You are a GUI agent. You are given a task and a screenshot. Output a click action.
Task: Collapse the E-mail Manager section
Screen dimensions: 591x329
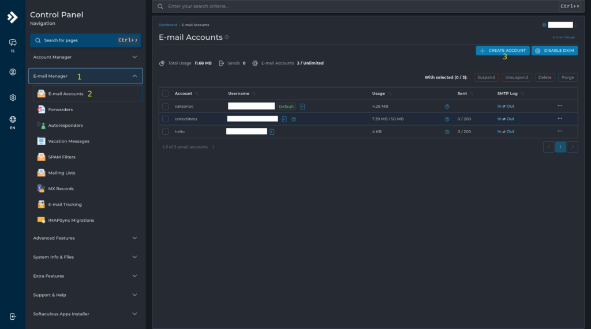click(x=85, y=76)
